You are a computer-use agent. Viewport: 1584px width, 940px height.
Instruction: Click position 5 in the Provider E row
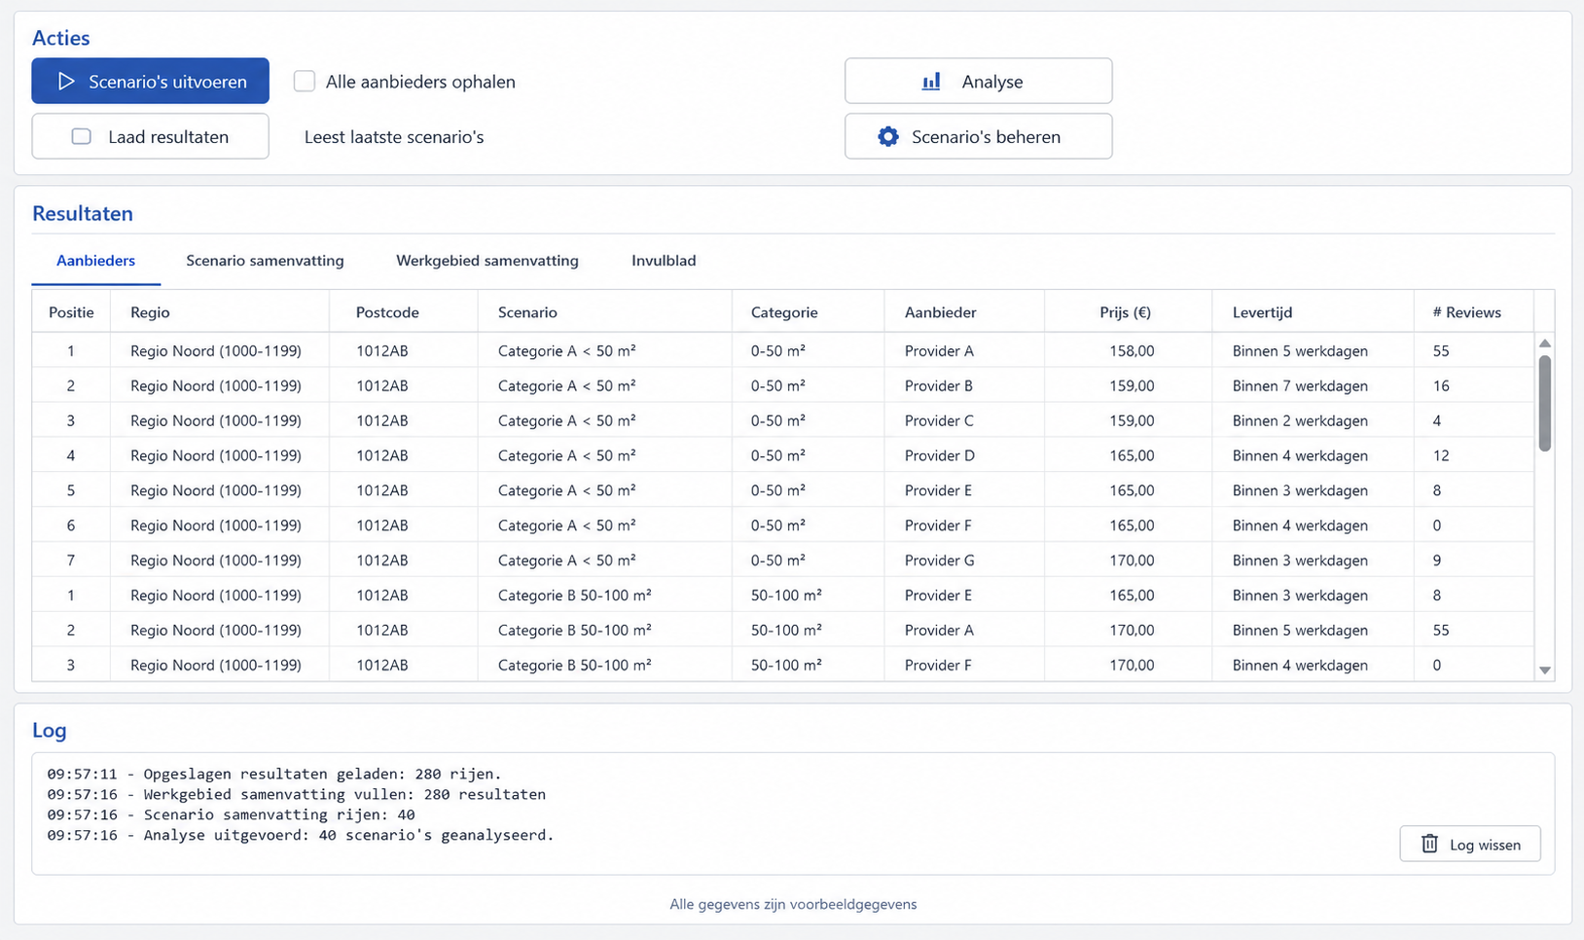pyautogui.click(x=71, y=490)
